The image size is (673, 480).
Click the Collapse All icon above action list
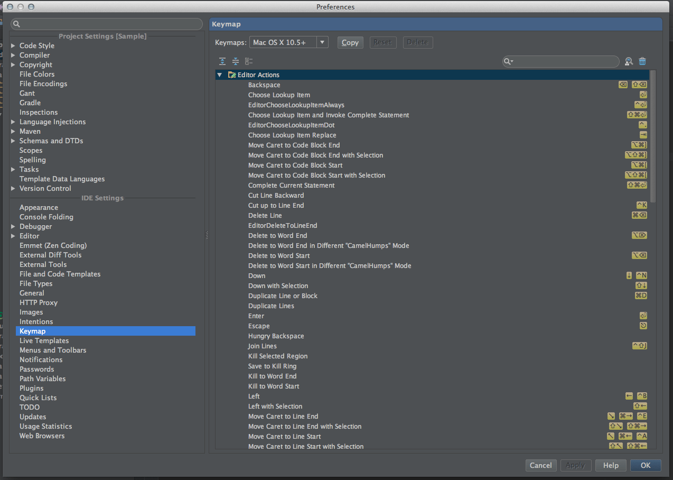coord(235,61)
